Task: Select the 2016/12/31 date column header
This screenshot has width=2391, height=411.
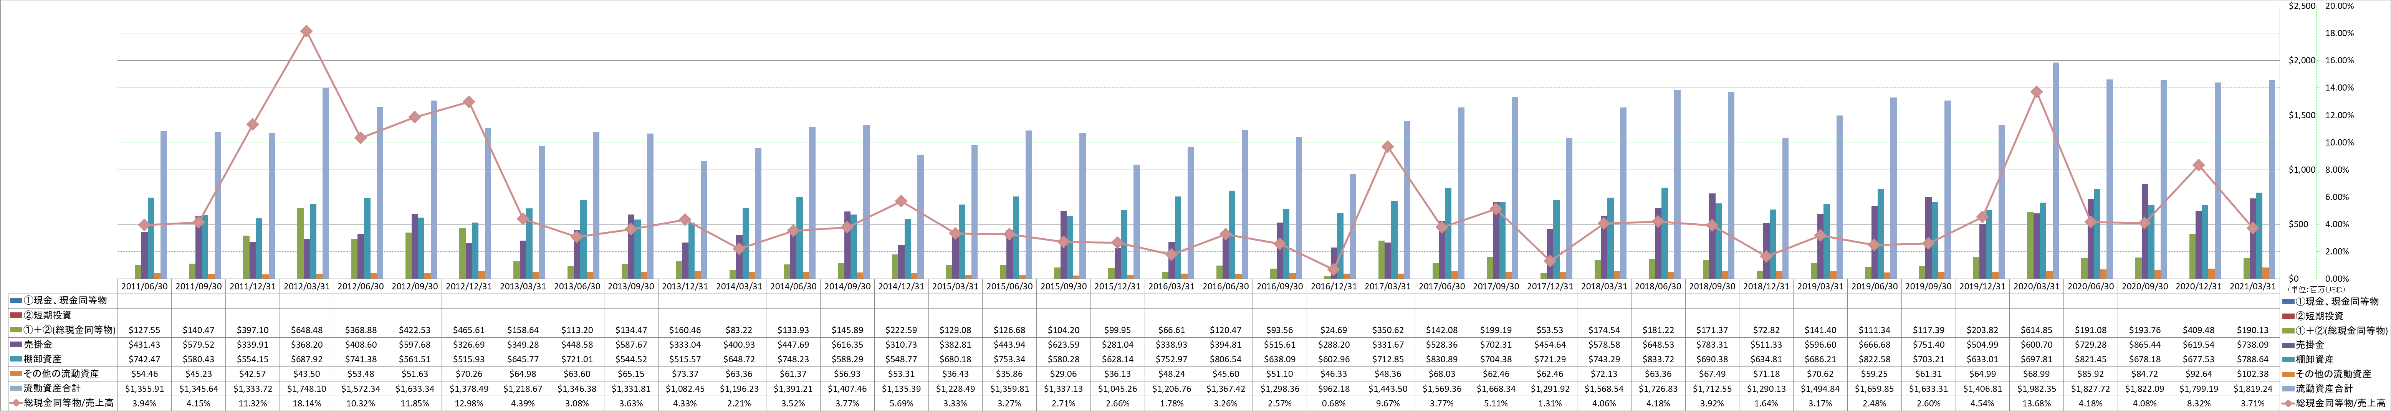Action: tap(1334, 287)
